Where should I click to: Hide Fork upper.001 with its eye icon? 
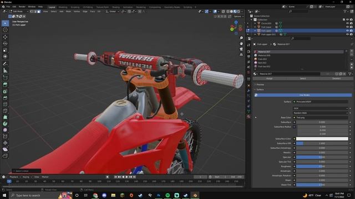tap(347, 34)
